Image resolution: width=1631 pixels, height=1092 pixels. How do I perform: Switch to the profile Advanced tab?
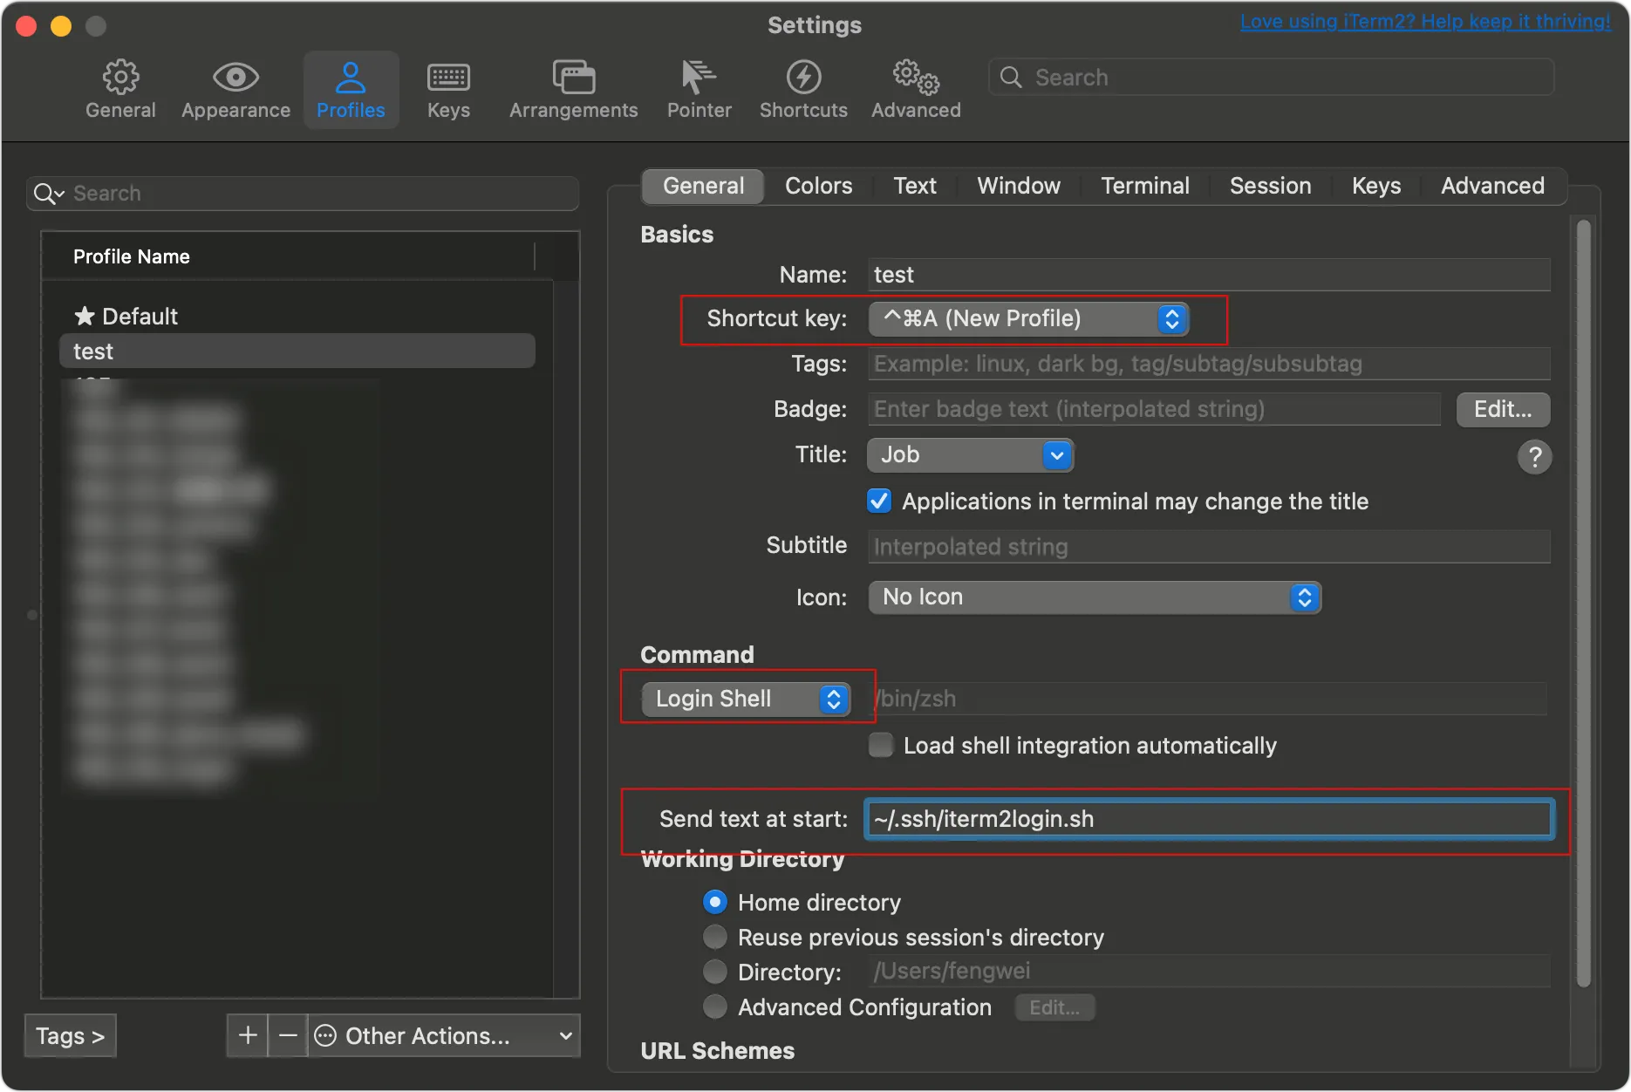tap(1492, 186)
